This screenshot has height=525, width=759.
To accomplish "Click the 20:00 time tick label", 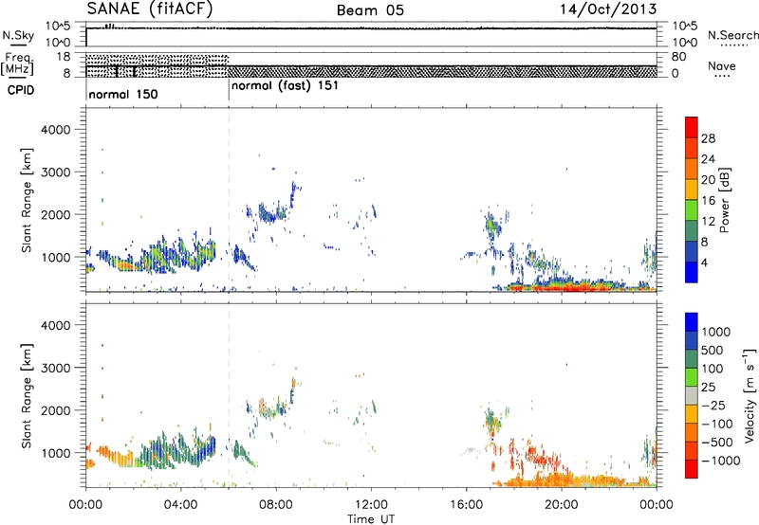I will tap(561, 505).
